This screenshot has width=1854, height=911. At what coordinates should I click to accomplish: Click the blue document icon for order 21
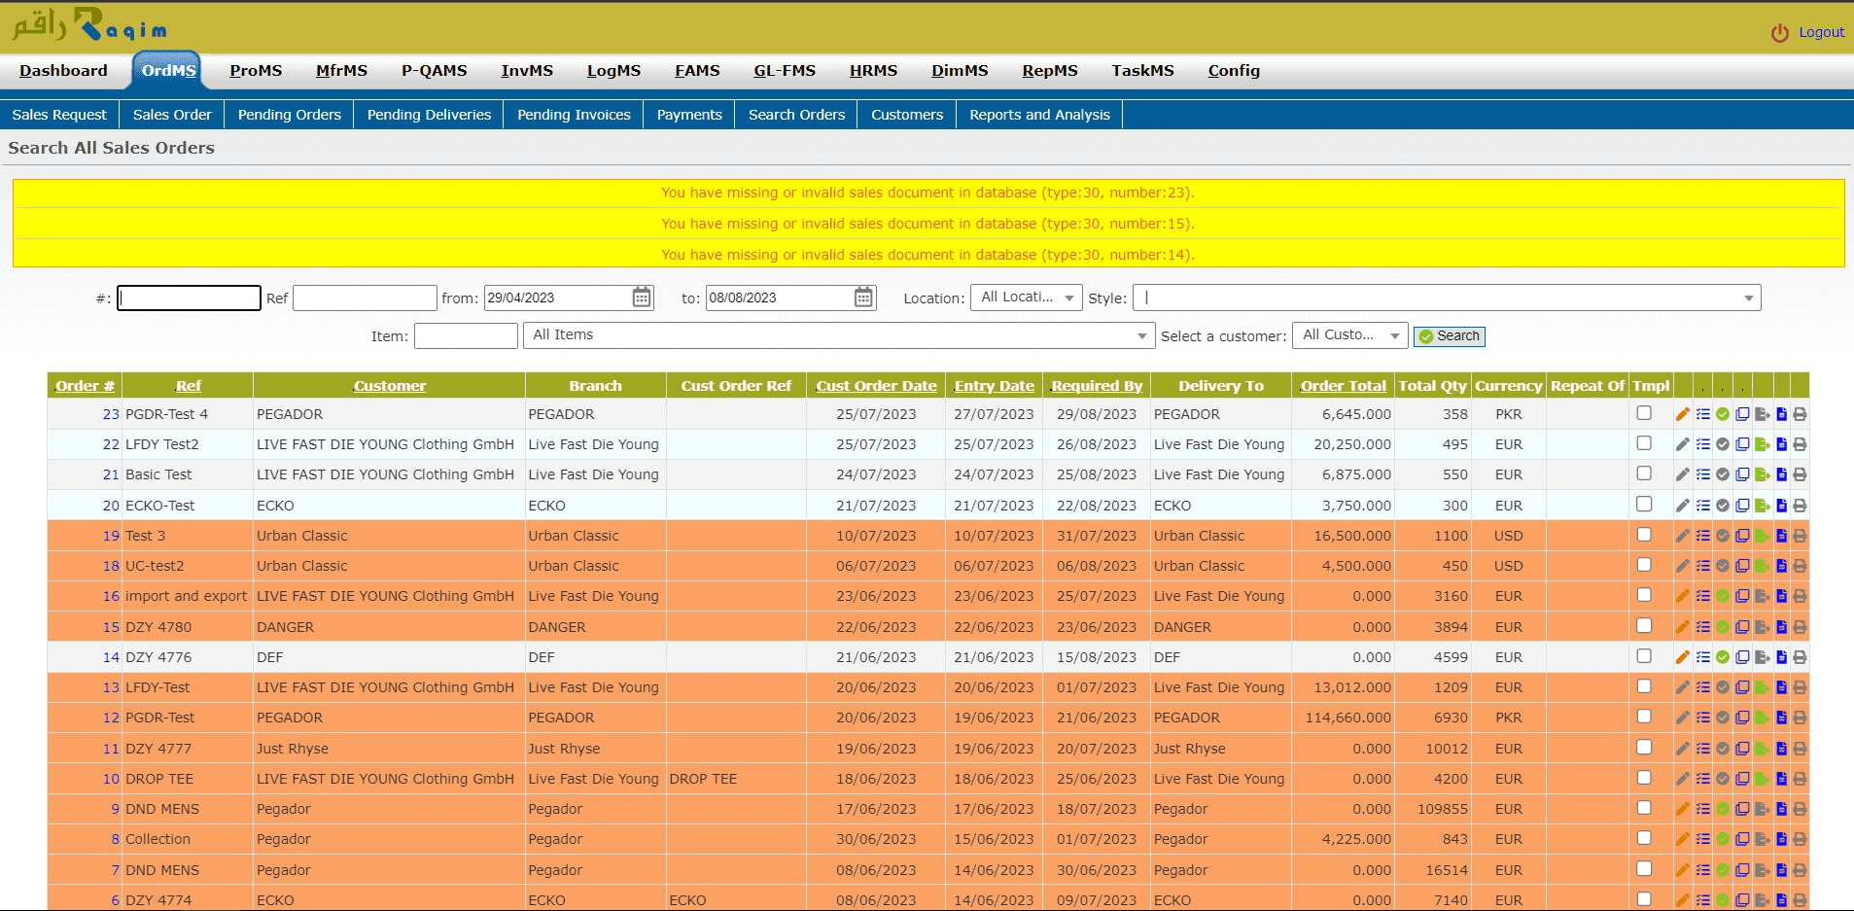click(1781, 474)
